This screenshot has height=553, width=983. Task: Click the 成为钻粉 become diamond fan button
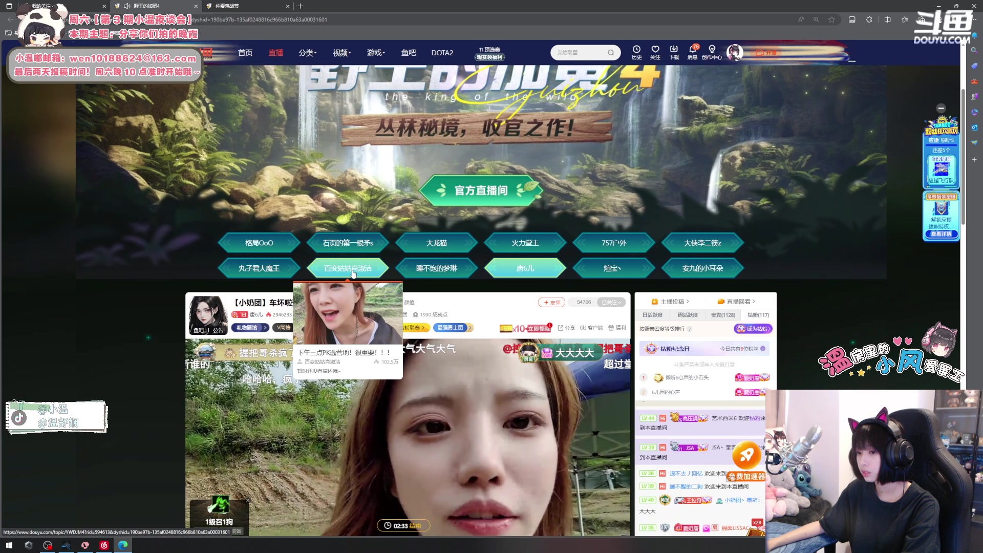point(753,329)
